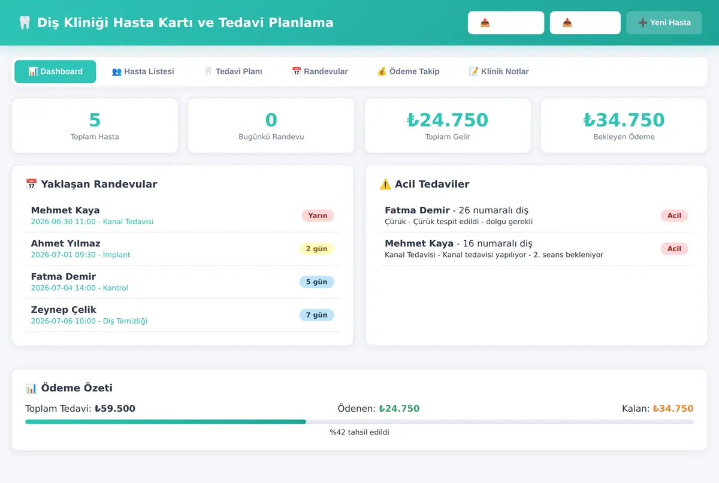
Task: Click the Acil badge for Mehmet Kaya
Action: [674, 249]
